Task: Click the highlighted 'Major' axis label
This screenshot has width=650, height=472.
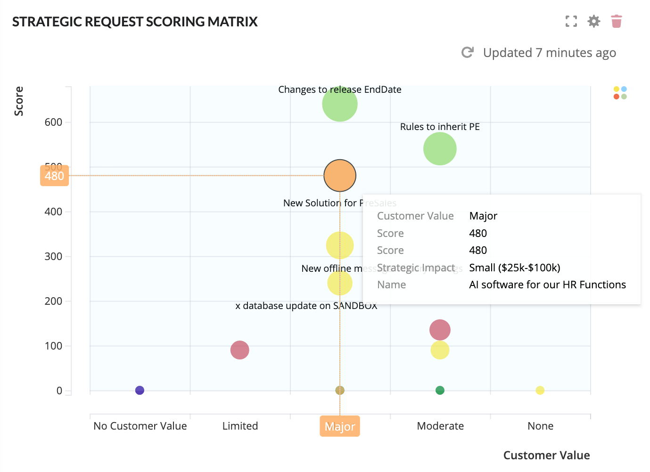Action: pyautogui.click(x=340, y=426)
